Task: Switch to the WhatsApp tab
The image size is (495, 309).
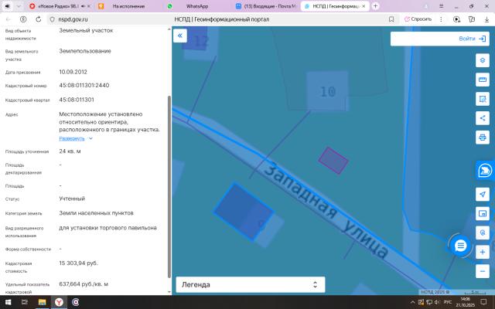Action: tap(197, 6)
